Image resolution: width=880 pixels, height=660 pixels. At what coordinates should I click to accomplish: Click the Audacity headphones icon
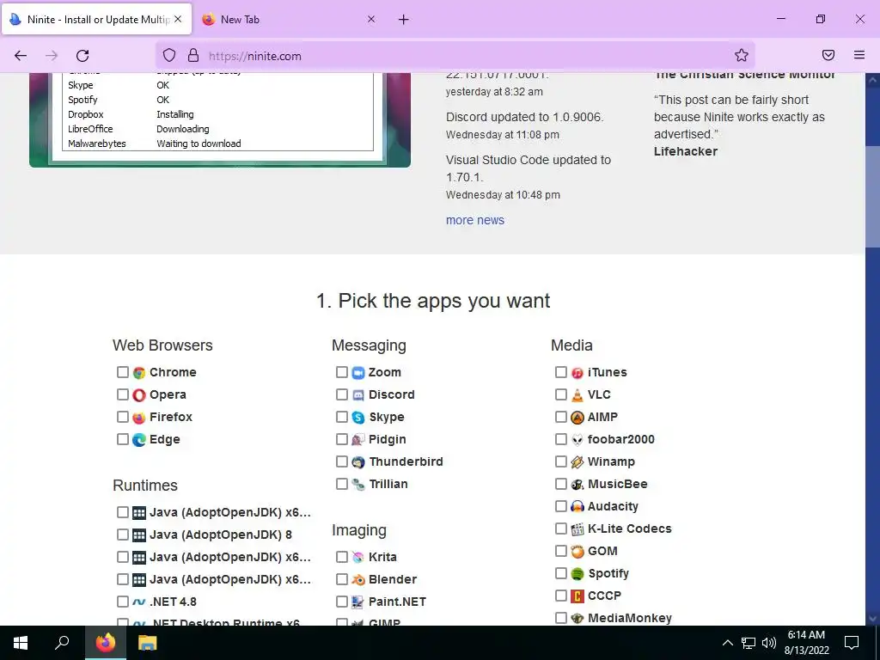577,507
